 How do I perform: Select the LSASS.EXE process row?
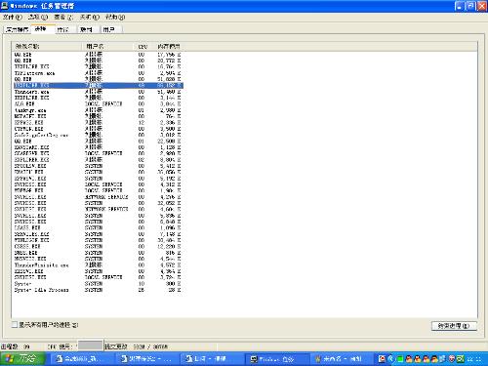[x=99, y=227]
